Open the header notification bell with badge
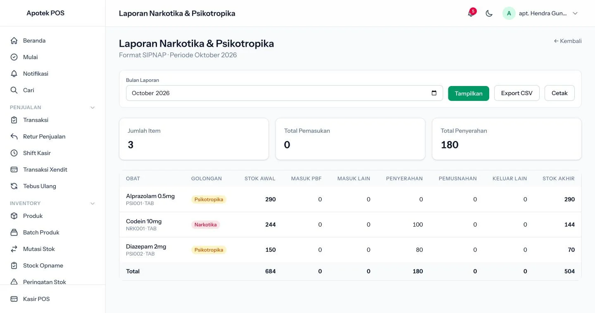The image size is (595, 313). tap(471, 13)
